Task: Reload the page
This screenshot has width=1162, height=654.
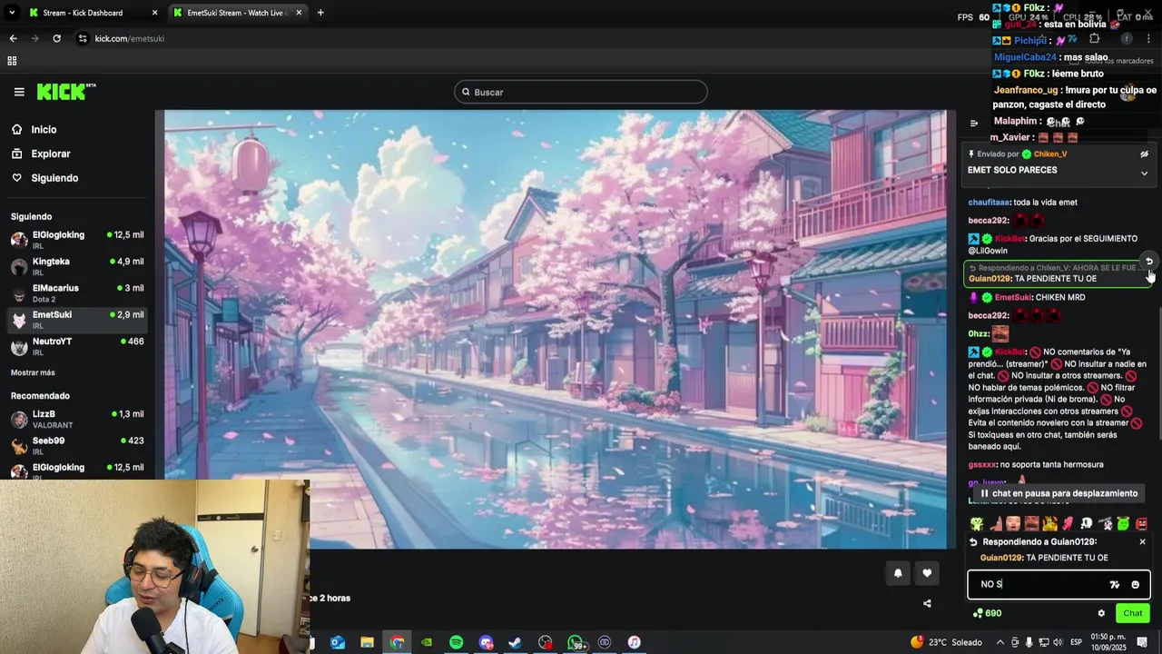Action: tap(56, 38)
